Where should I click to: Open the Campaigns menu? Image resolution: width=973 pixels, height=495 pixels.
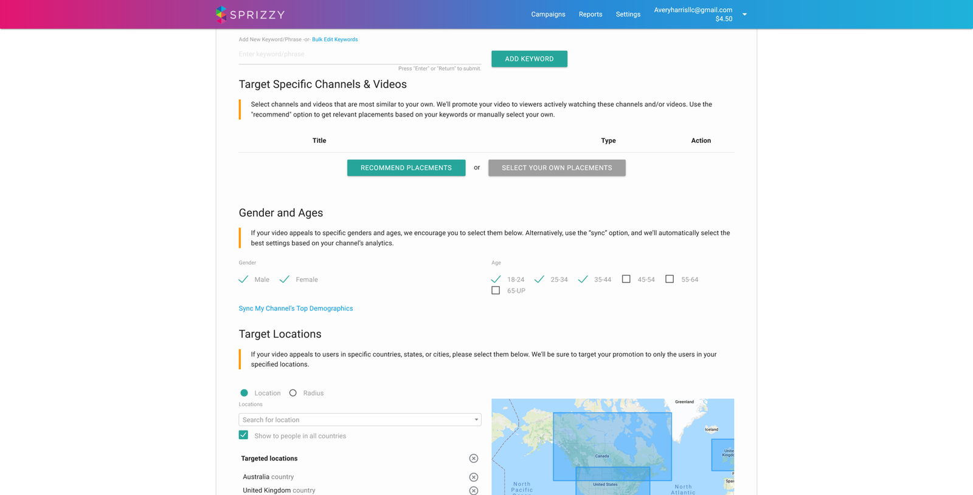click(x=548, y=15)
